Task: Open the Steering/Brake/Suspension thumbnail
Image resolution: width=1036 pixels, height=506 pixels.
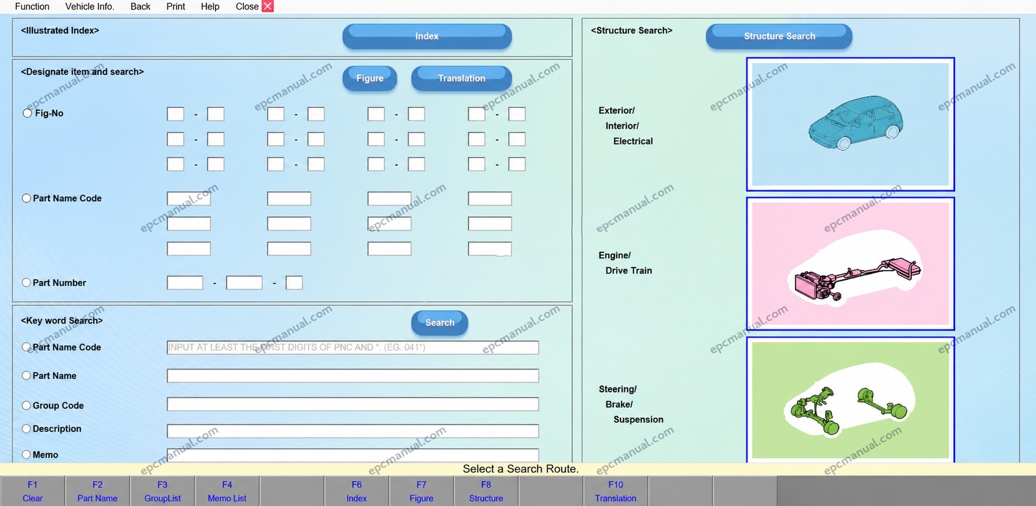Action: pyautogui.click(x=850, y=400)
